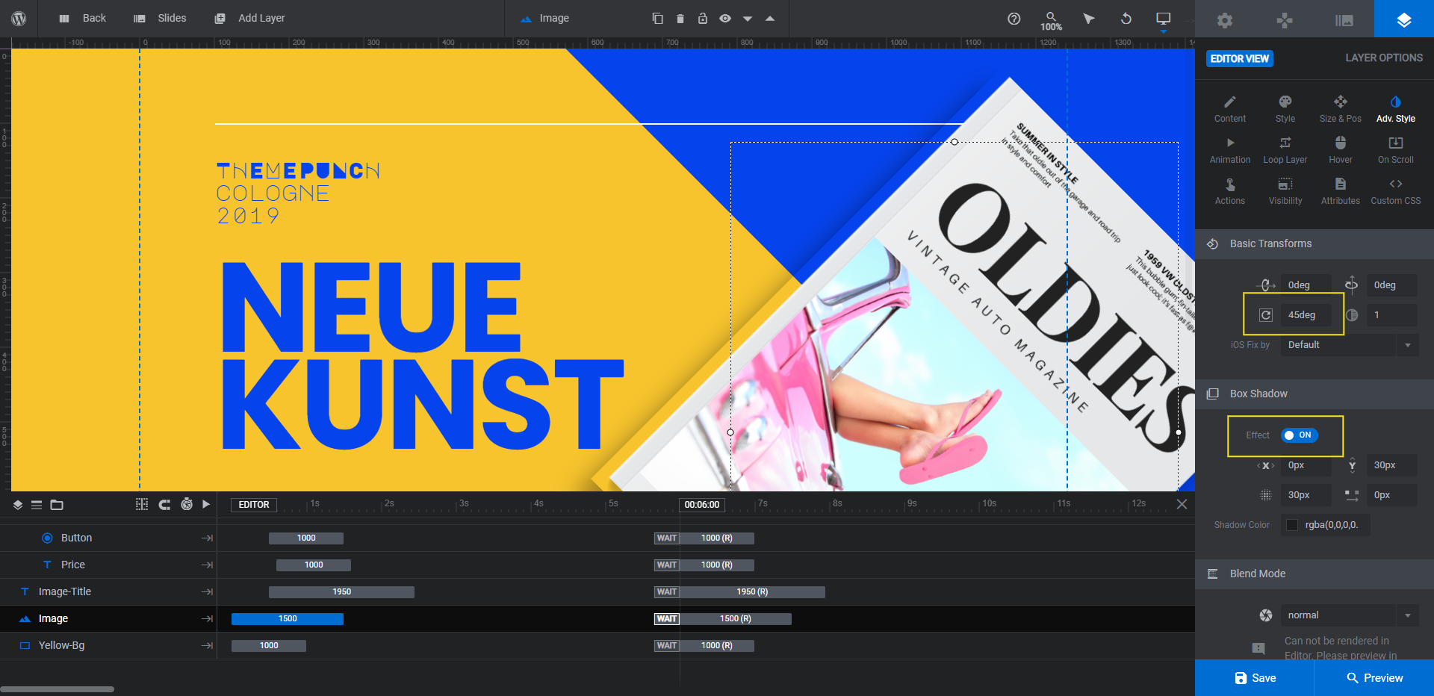Toggle the Box Shadow Effect switch

pos(1300,435)
